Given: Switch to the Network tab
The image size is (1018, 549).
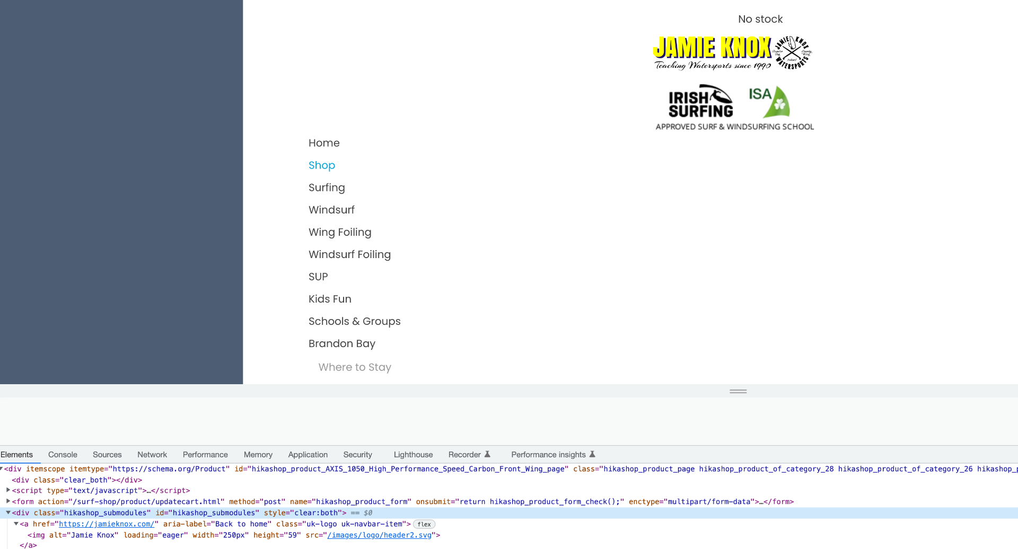Looking at the screenshot, I should tap(152, 455).
